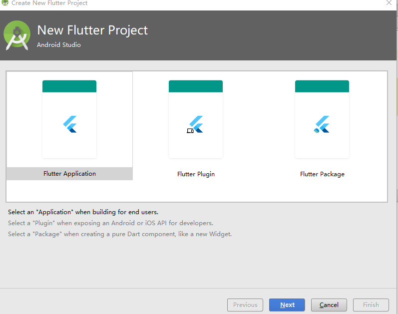Click the New Flutter Project heading
Image resolution: width=398 pixels, height=314 pixels.
click(92, 30)
